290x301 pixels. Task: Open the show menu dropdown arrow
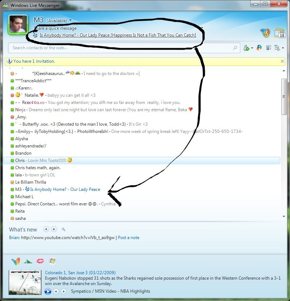[283, 48]
